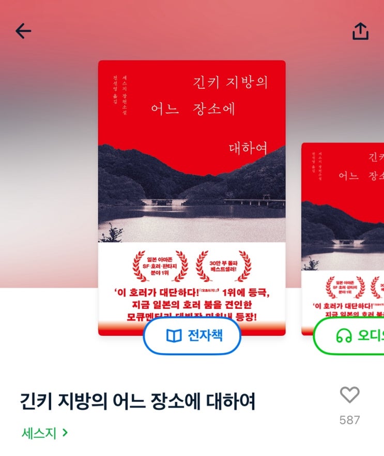Screen dimensions: 384x456
Task: Switch to the 오디오북 format
Action: click(349, 336)
